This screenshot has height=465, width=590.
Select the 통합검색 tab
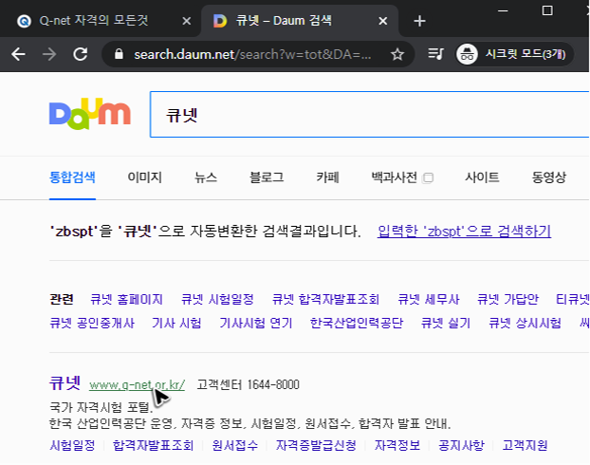click(x=72, y=177)
